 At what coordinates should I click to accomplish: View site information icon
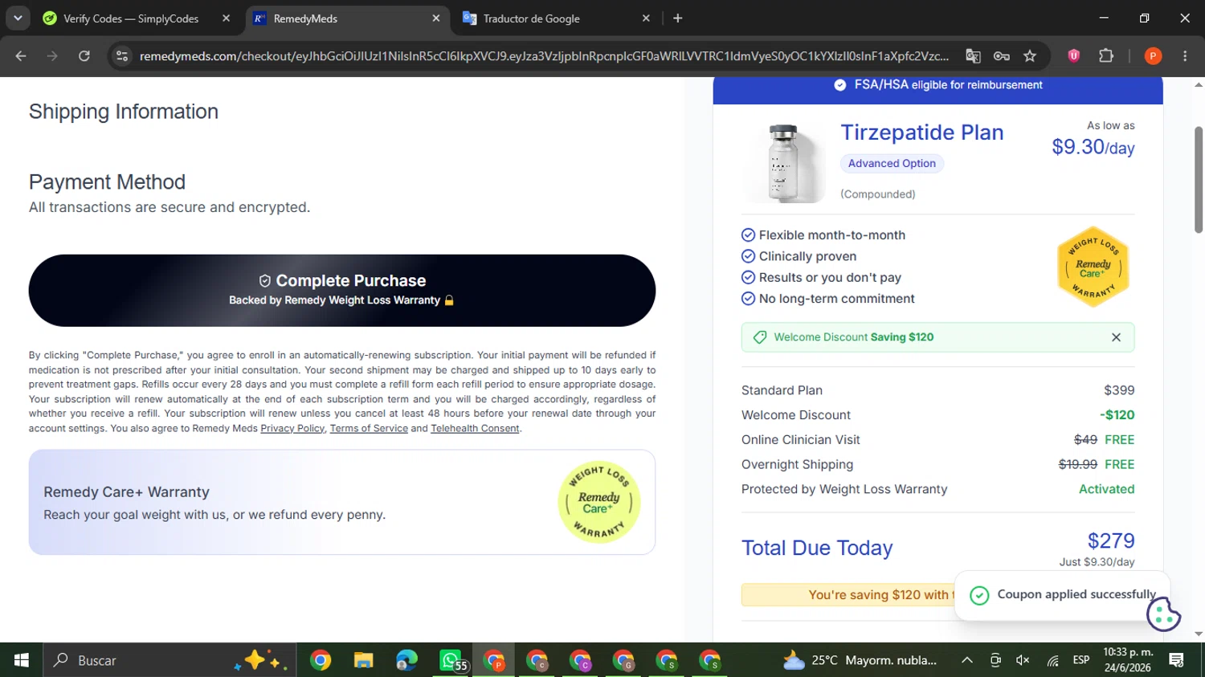click(122, 56)
